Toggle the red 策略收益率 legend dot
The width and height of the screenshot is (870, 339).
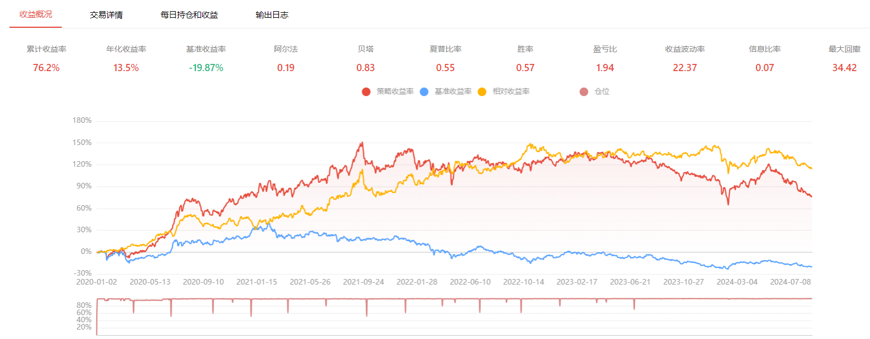(x=366, y=92)
